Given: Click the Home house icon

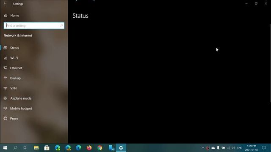Looking at the screenshot, I should 6,16.
